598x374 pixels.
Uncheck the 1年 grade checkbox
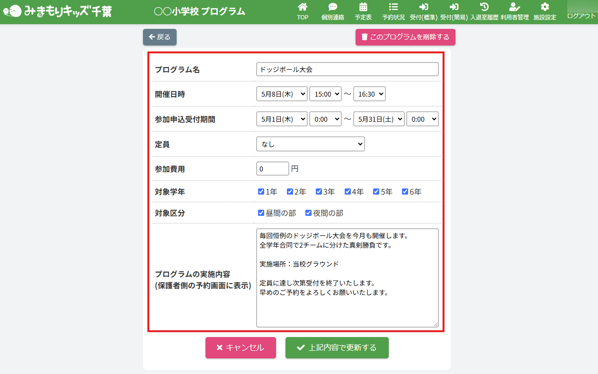(261, 192)
